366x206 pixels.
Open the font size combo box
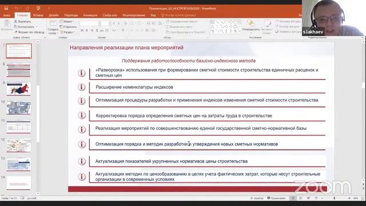105,23
